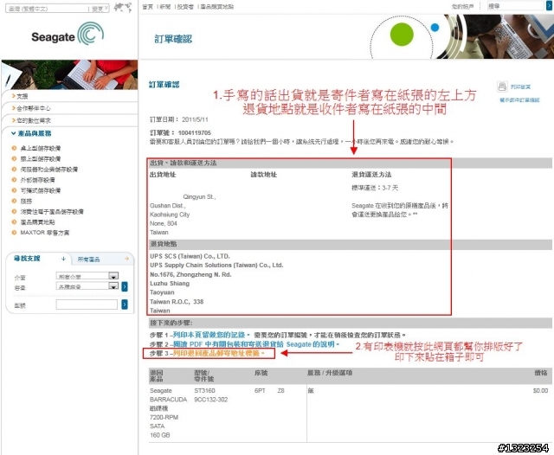Click the Seagate BARRACUDA product cell
This screenshot has width=554, height=455.
click(x=168, y=395)
